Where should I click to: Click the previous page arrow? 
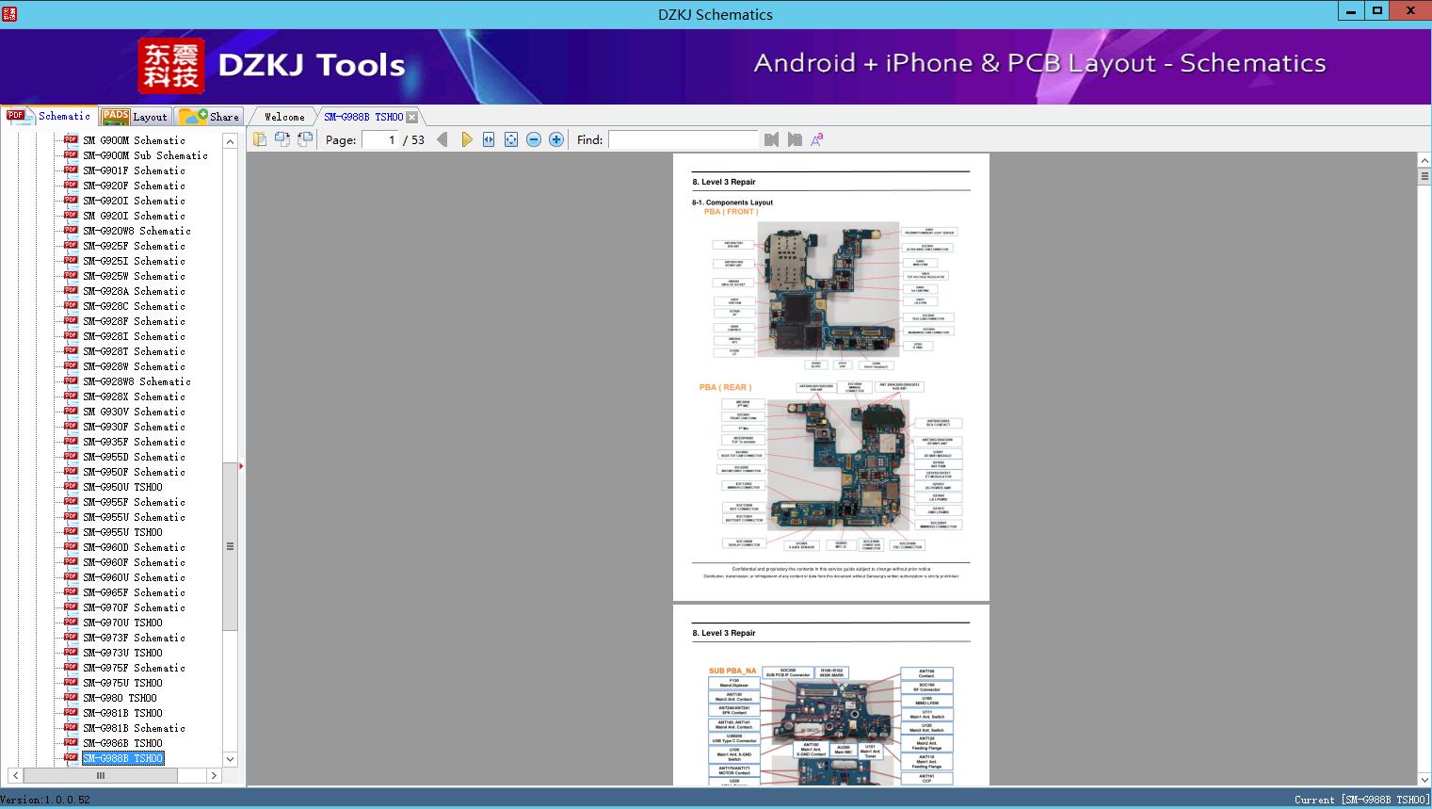click(x=442, y=139)
